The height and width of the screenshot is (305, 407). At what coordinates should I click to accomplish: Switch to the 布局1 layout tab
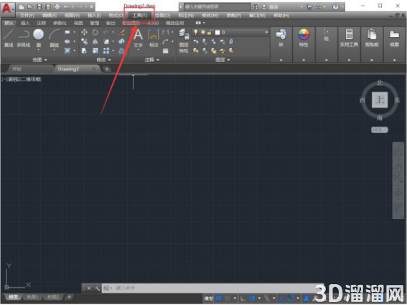click(x=33, y=296)
